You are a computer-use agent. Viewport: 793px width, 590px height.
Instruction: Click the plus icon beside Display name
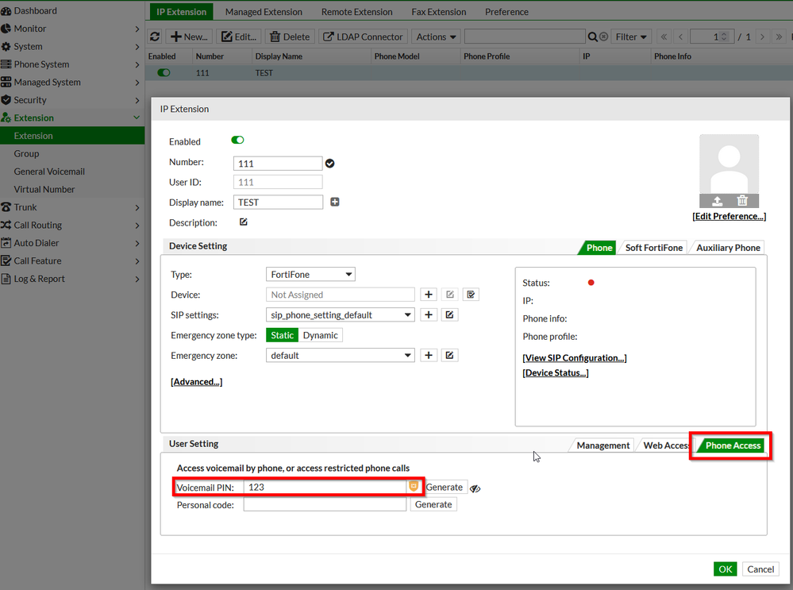tap(335, 202)
